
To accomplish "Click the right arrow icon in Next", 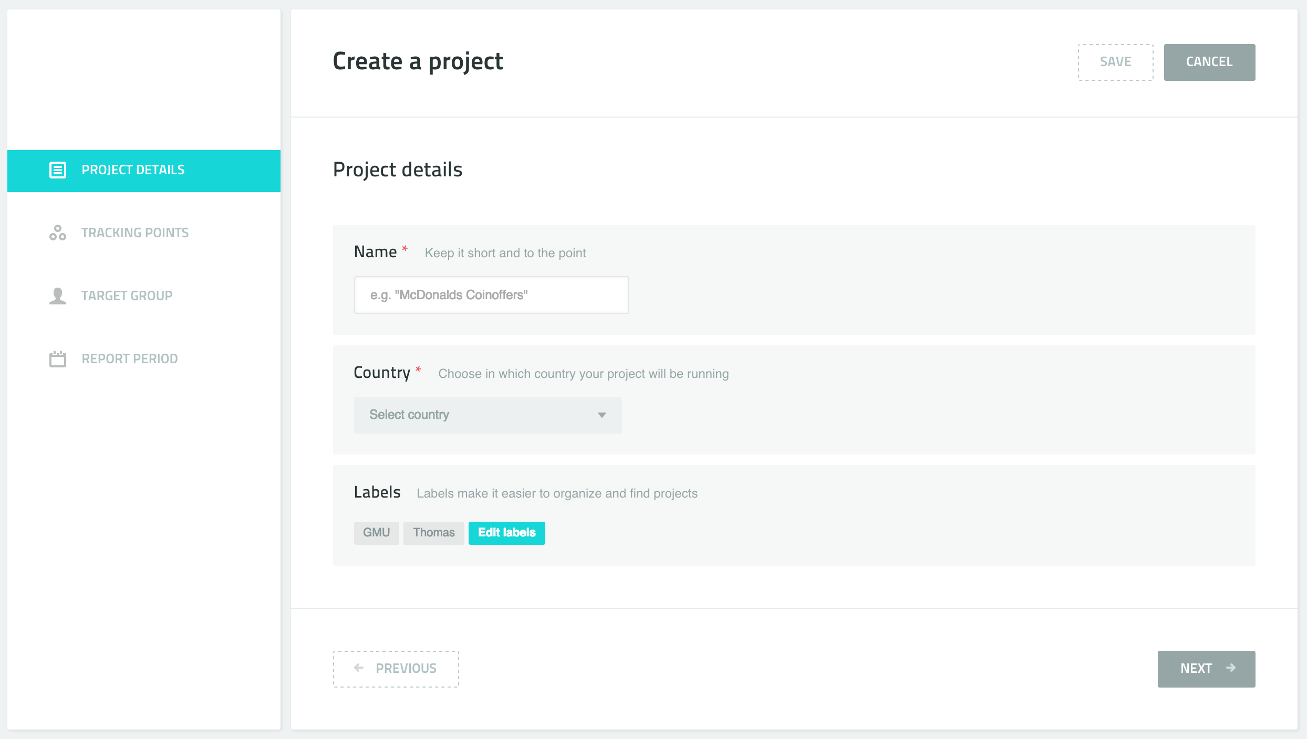I will click(1231, 668).
